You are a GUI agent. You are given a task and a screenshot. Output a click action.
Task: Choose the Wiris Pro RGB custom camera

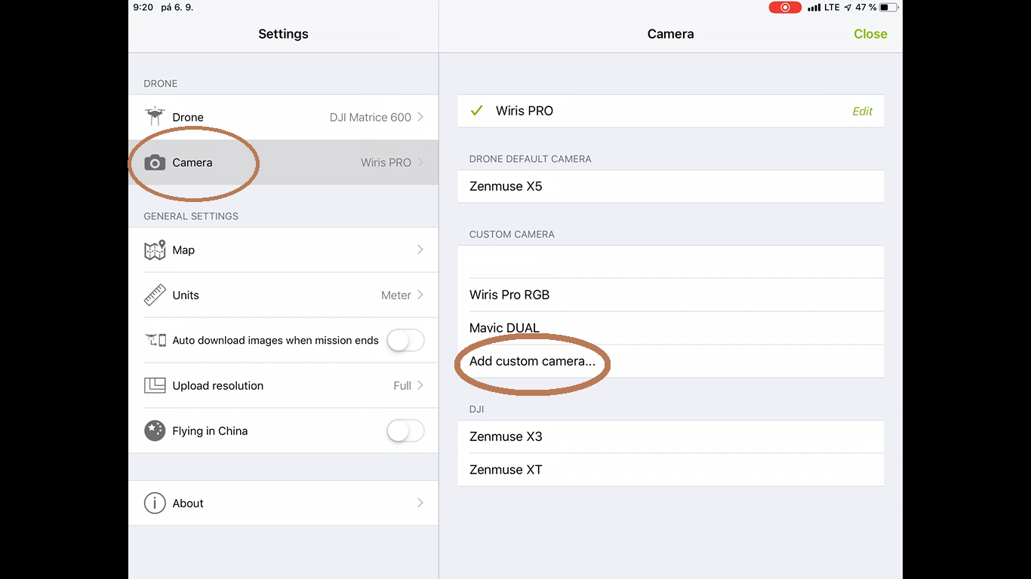(670, 295)
